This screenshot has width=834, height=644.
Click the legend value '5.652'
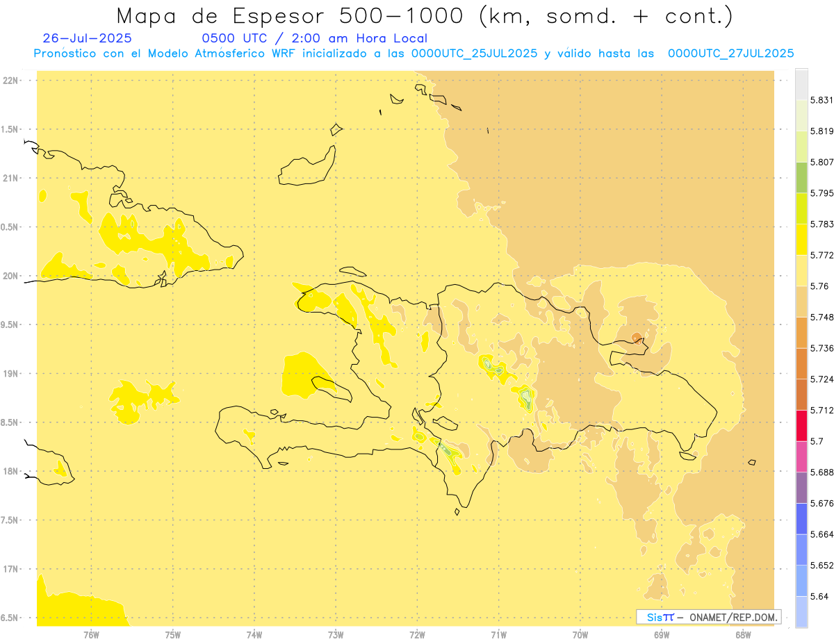click(x=821, y=565)
